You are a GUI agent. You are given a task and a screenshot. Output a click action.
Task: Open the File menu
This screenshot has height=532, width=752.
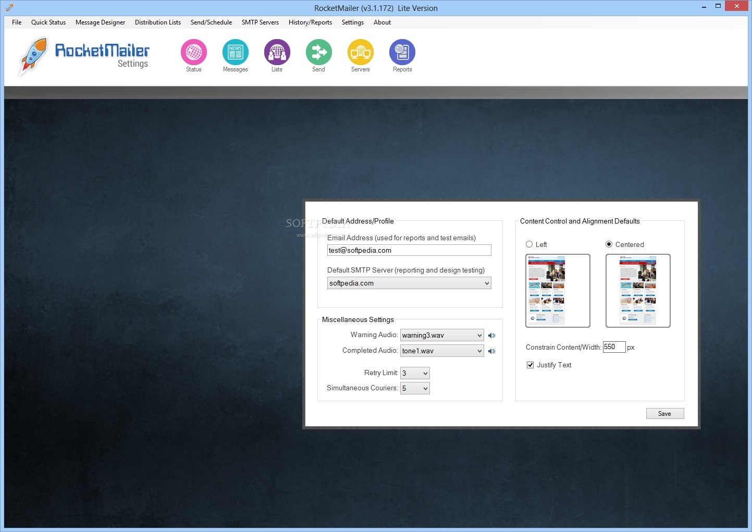click(17, 22)
